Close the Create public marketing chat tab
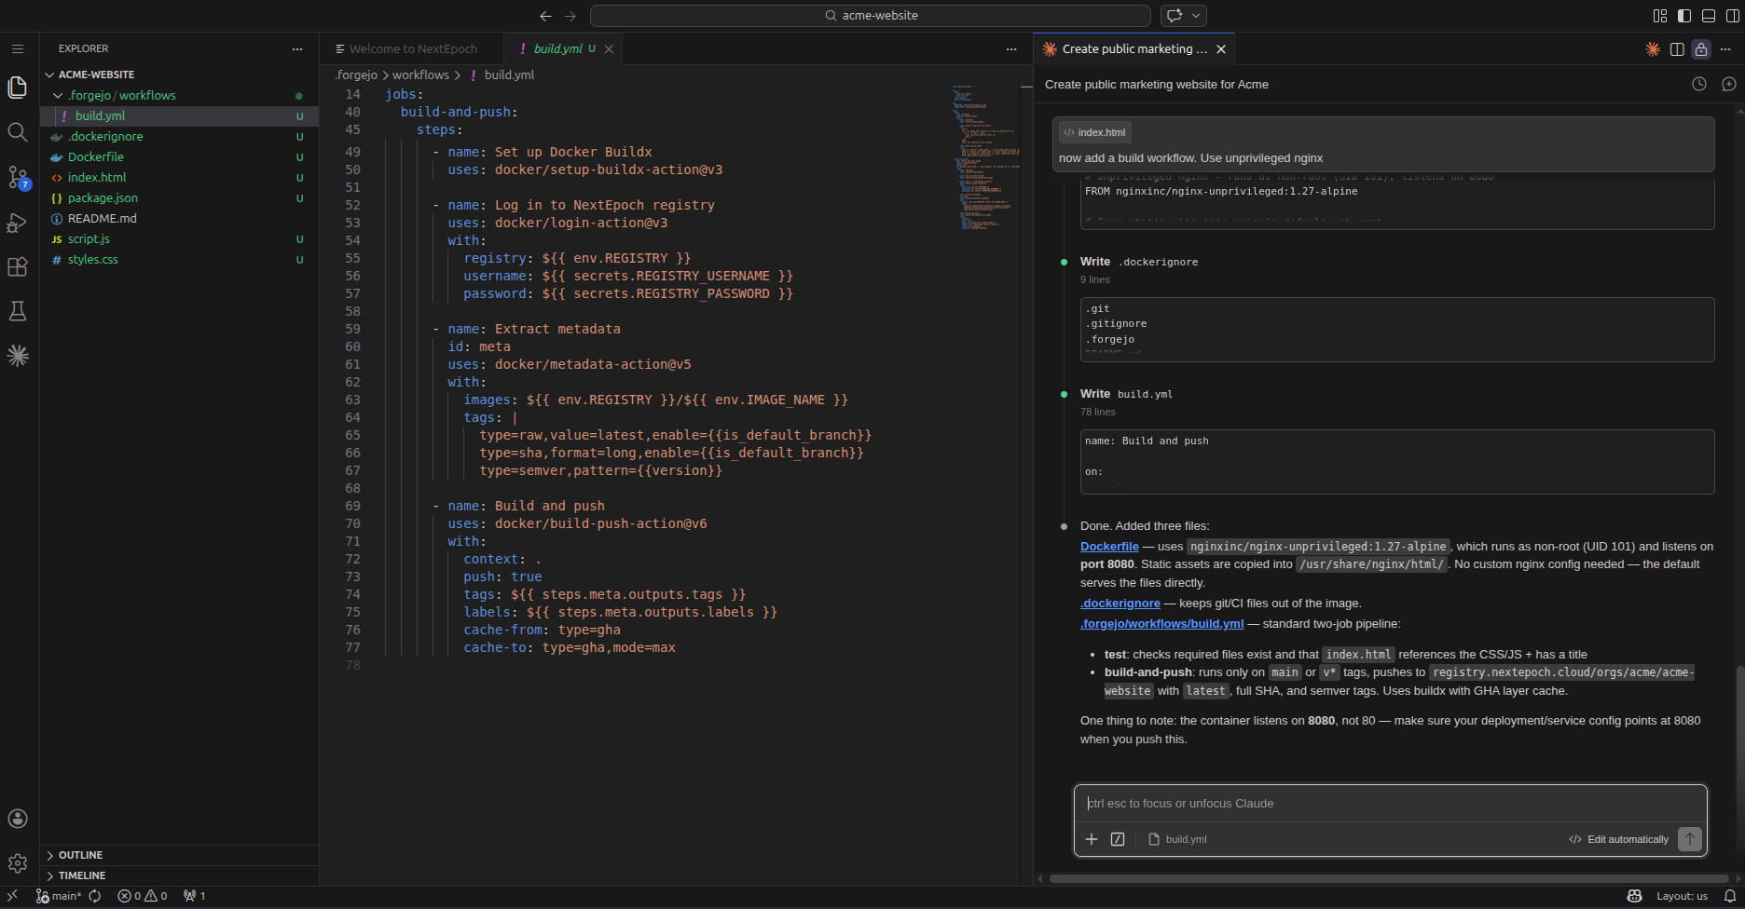1745x909 pixels. (x=1221, y=49)
